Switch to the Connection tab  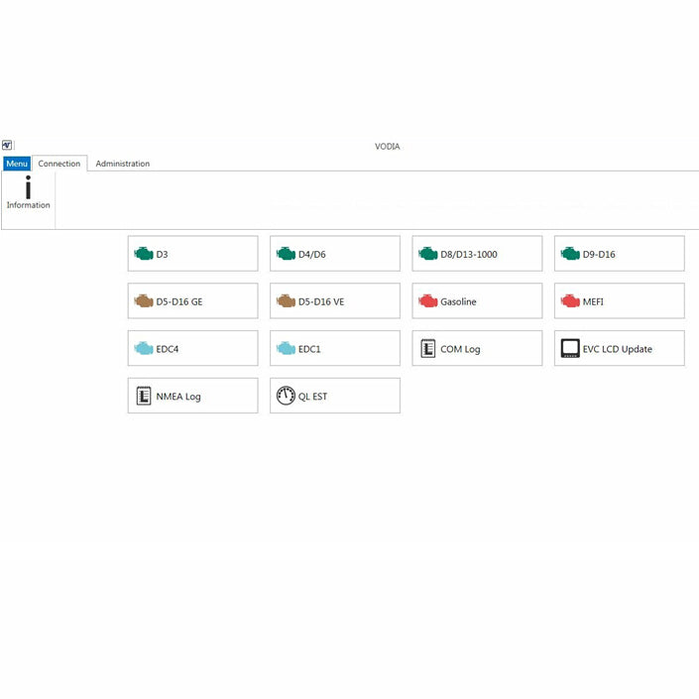[x=59, y=164]
